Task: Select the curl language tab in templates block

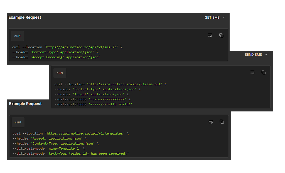Action: [18, 122]
